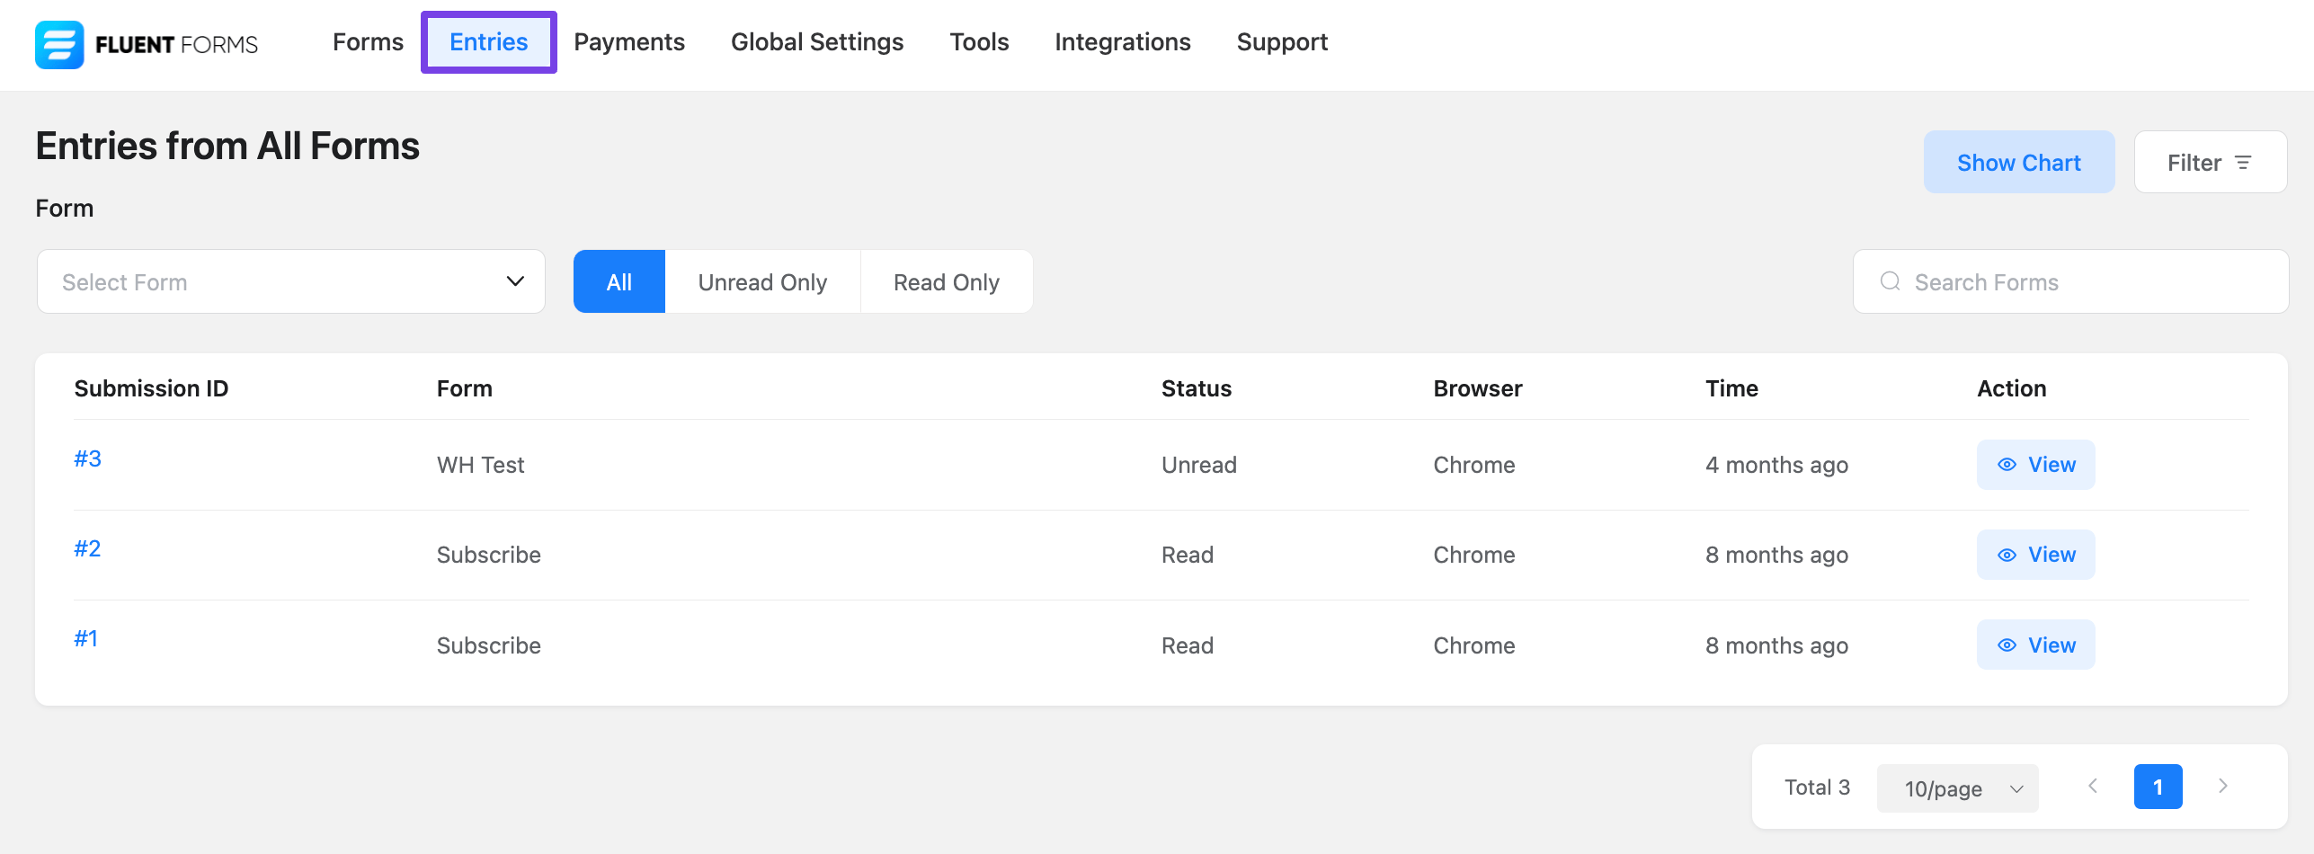Open the Support menu item

(x=1282, y=42)
